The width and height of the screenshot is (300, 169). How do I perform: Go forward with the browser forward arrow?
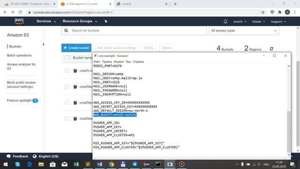click(13, 12)
